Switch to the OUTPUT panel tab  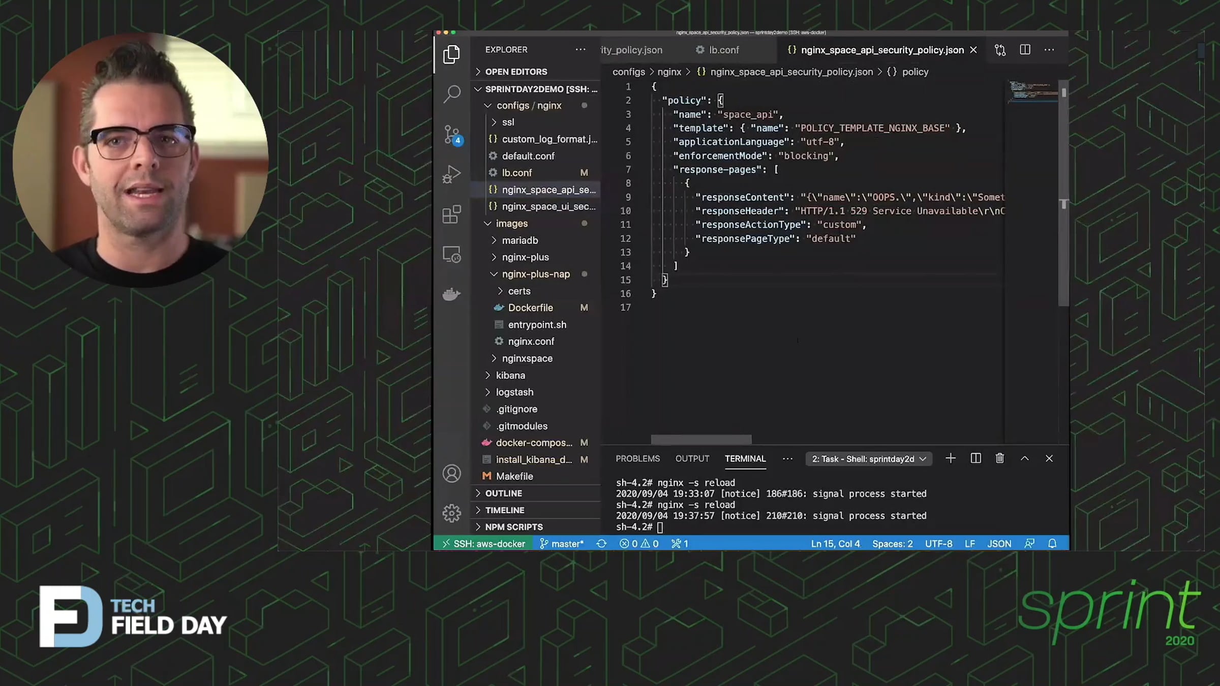coord(692,458)
